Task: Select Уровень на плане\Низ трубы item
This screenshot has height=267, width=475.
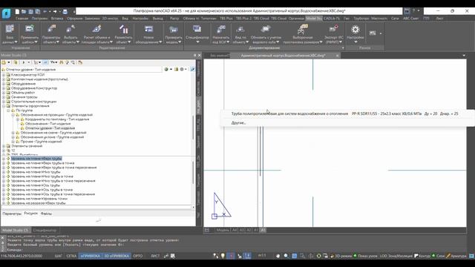Action: point(36,172)
